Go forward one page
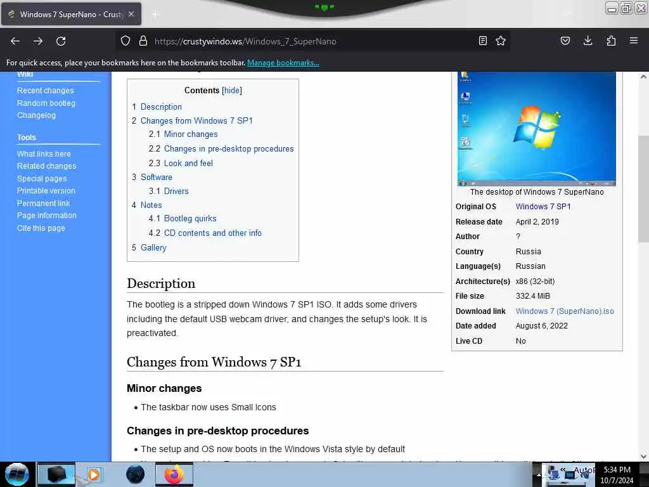649x487 pixels. 38,41
